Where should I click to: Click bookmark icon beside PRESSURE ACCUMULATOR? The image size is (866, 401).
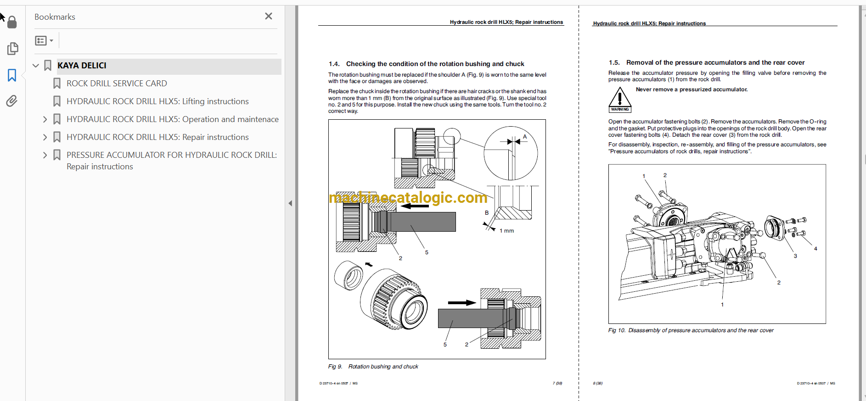57,155
